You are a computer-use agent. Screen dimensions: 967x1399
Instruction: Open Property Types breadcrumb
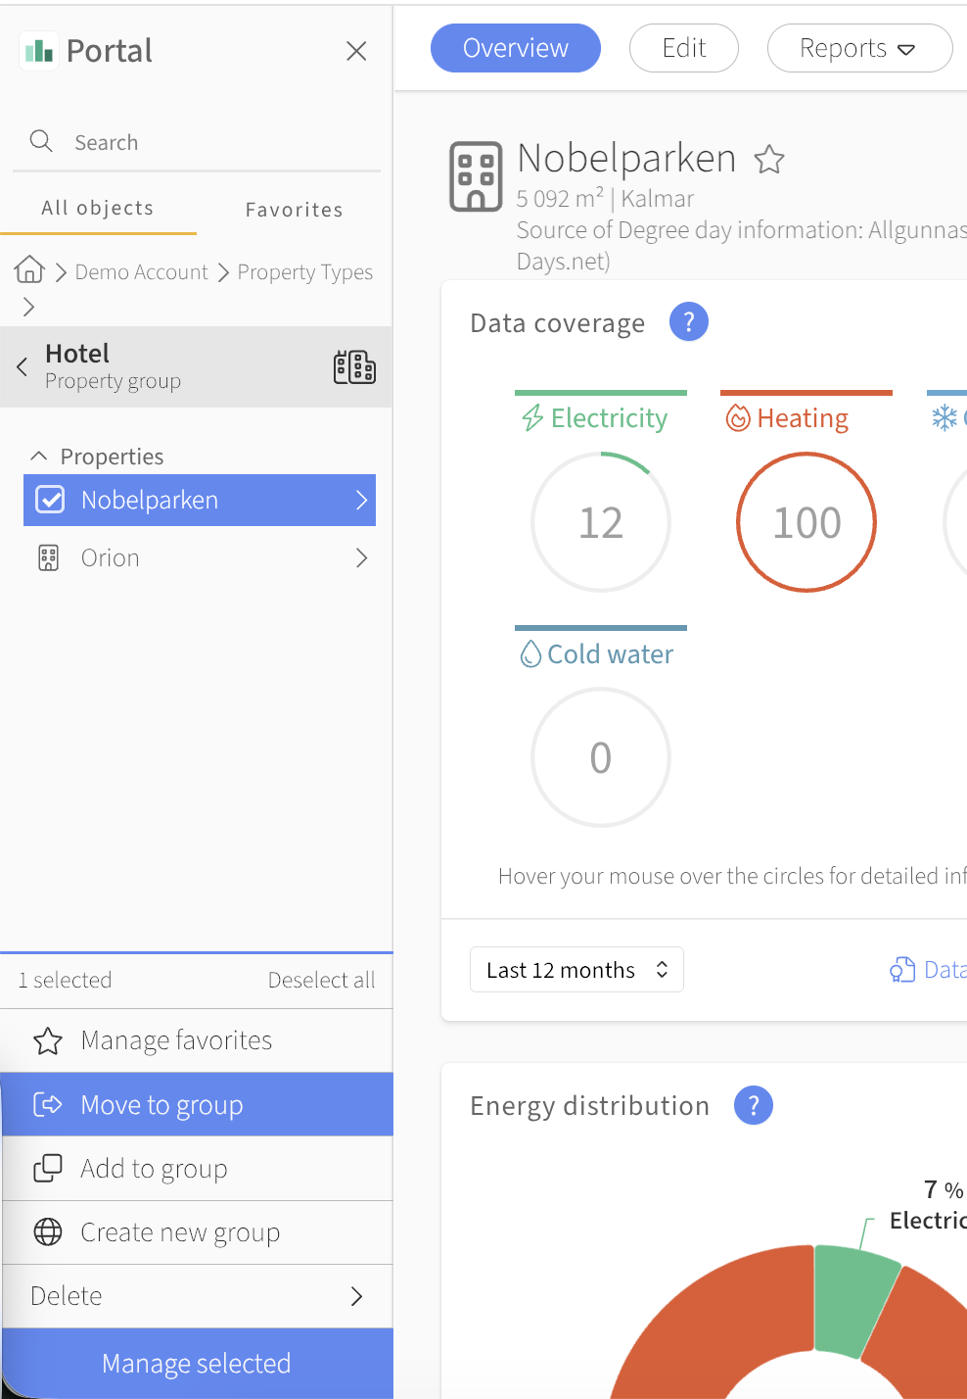click(x=305, y=271)
